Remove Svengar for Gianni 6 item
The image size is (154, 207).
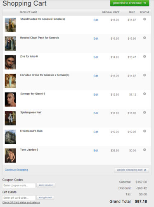[x=145, y=94]
